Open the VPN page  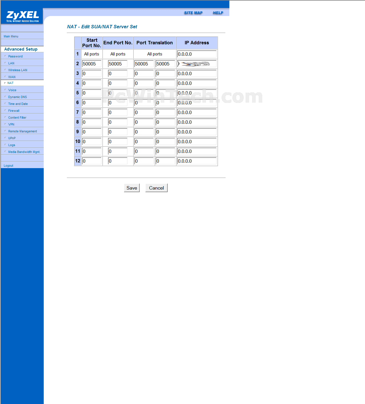tap(11, 124)
